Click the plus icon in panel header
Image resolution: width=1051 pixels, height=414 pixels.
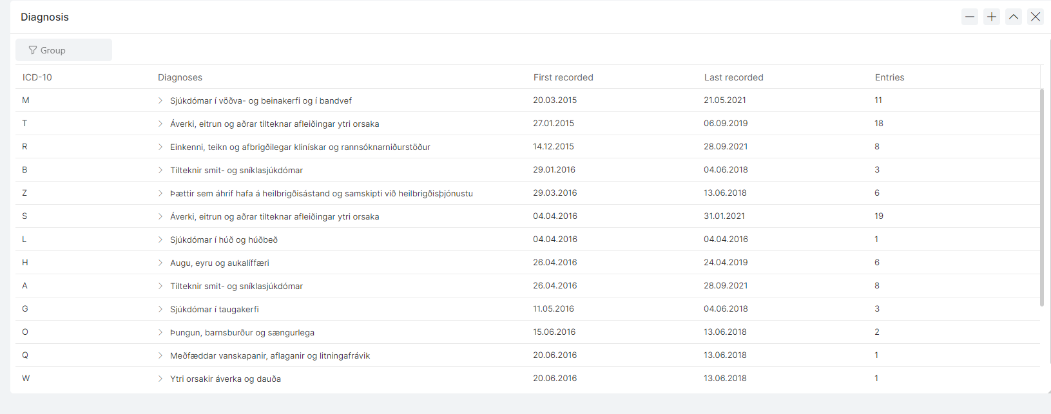pyautogui.click(x=991, y=17)
